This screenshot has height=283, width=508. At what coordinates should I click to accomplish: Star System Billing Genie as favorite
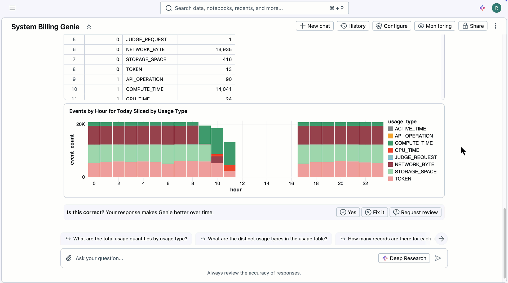(x=89, y=26)
